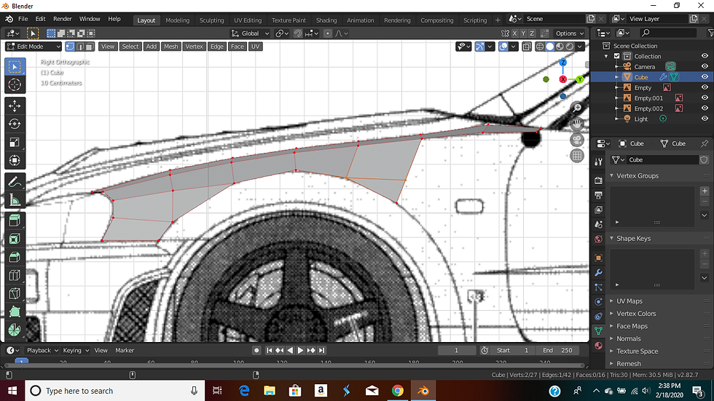Select the Inset Faces tool
The image size is (714, 401).
tap(15, 239)
